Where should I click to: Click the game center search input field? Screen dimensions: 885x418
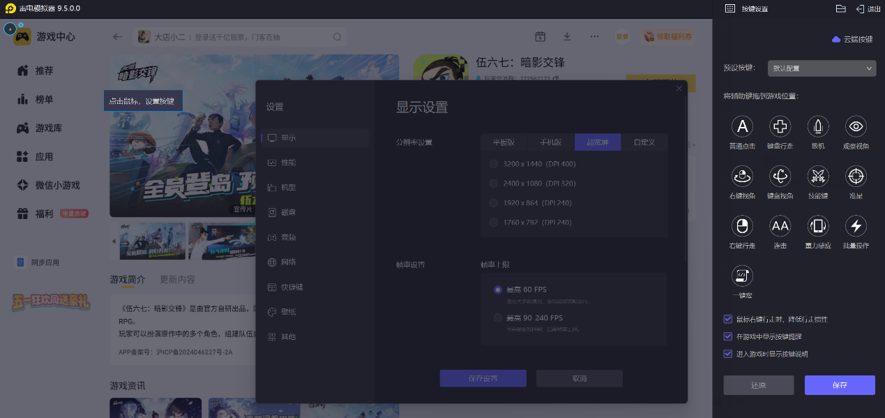(241, 37)
